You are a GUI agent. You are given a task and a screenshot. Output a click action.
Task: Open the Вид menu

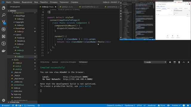(36, 2)
